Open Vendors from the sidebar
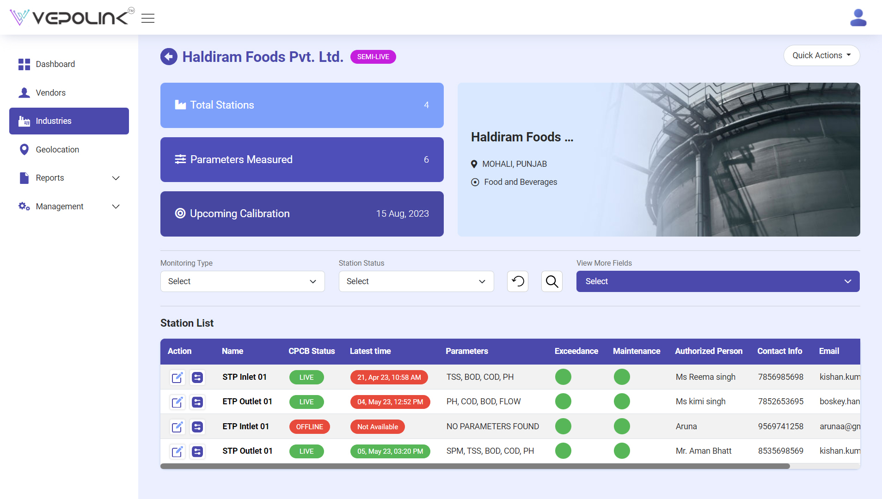This screenshot has width=882, height=499. [69, 93]
